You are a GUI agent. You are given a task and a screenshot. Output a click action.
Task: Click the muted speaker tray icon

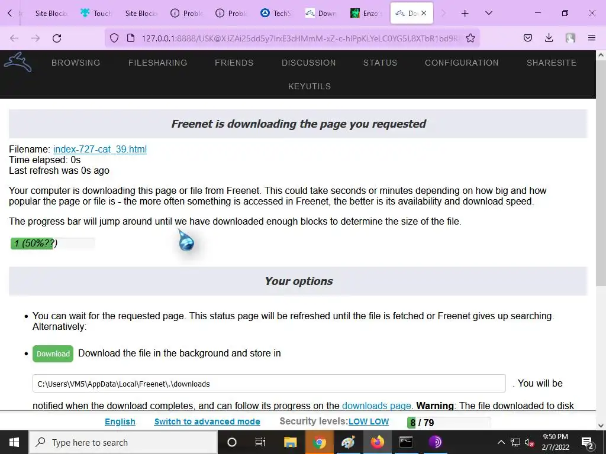coord(529,442)
